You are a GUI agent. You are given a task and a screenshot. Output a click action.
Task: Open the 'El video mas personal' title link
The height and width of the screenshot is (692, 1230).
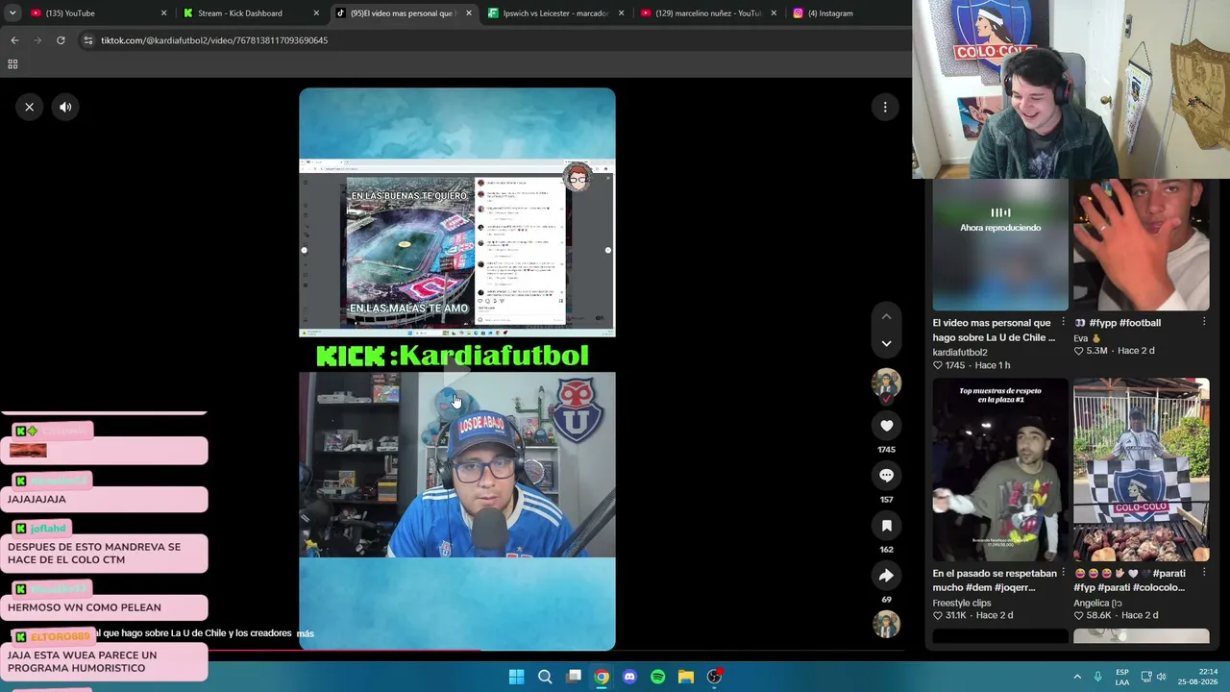(x=994, y=330)
